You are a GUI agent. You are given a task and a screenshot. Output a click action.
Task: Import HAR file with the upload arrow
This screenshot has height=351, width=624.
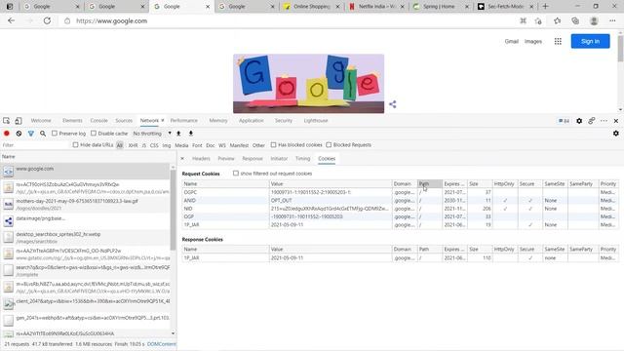[x=178, y=134]
